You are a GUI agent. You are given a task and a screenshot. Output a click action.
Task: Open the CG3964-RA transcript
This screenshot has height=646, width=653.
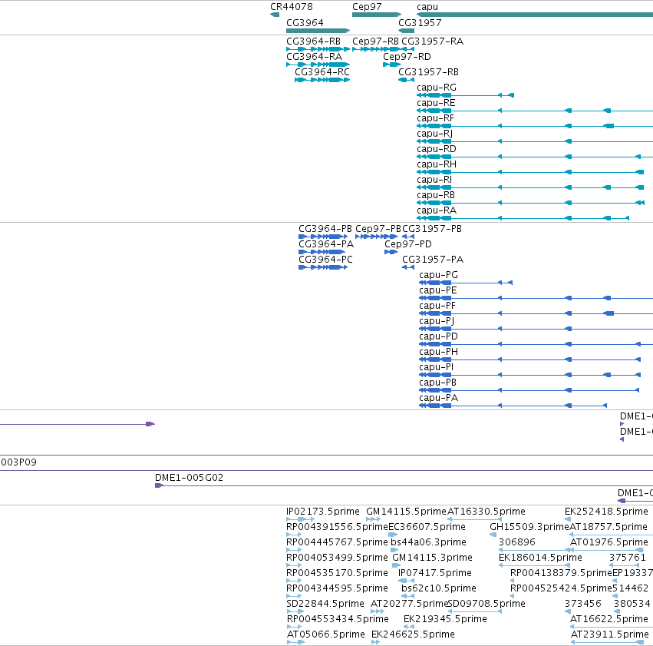point(318,65)
